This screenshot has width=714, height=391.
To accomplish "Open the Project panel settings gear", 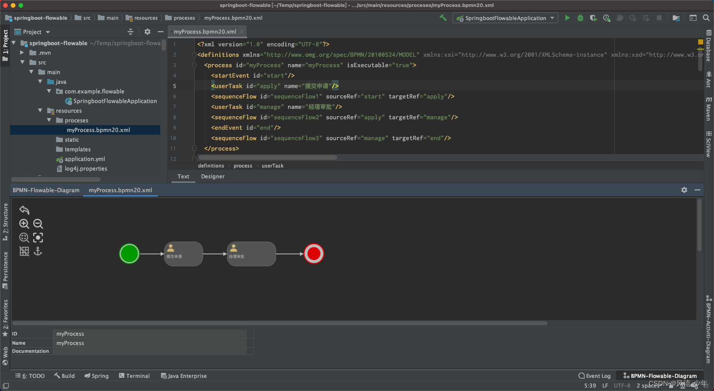I will tap(147, 32).
